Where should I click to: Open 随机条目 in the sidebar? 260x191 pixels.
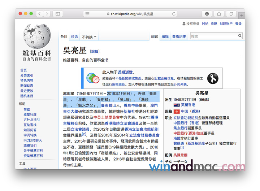point(27,96)
